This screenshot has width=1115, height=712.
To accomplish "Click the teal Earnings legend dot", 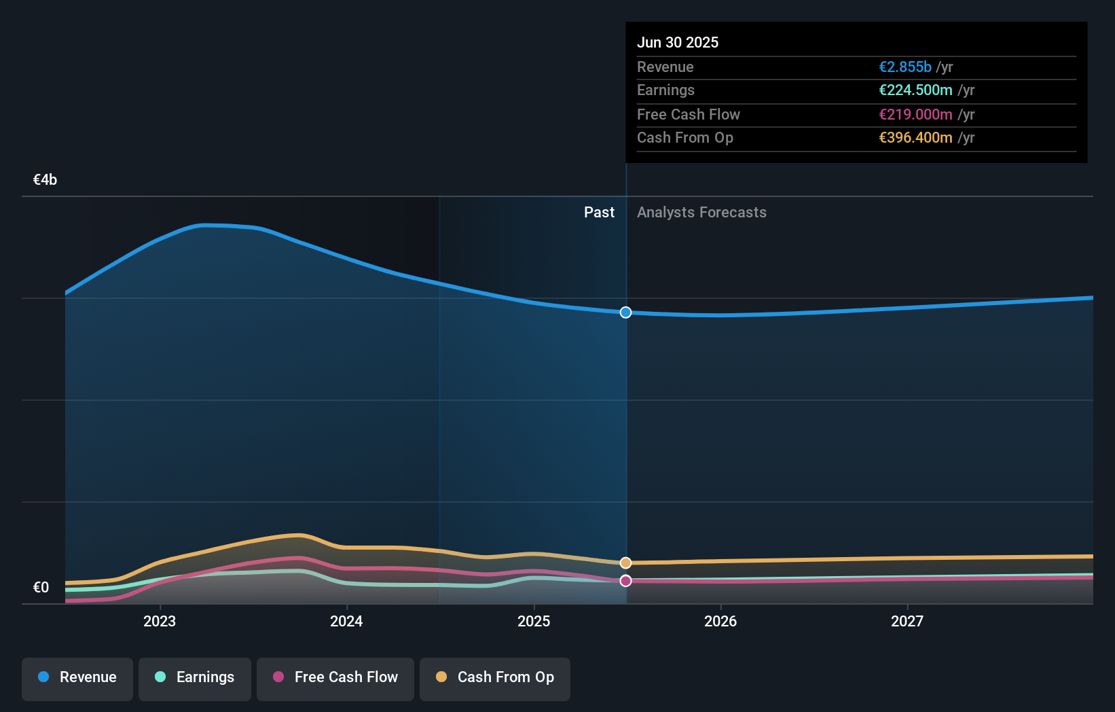I will click(159, 677).
